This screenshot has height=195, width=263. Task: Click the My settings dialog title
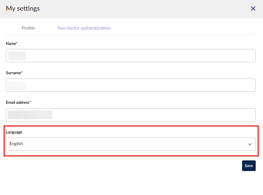tap(23, 9)
